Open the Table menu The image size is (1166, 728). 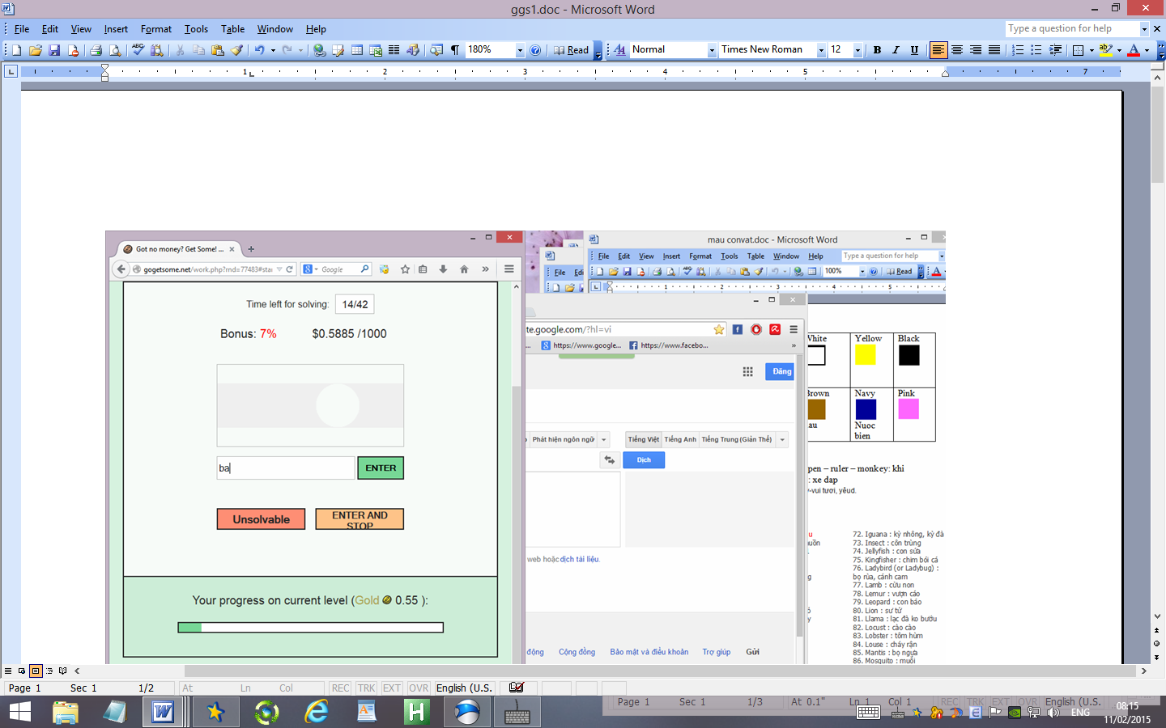(232, 29)
